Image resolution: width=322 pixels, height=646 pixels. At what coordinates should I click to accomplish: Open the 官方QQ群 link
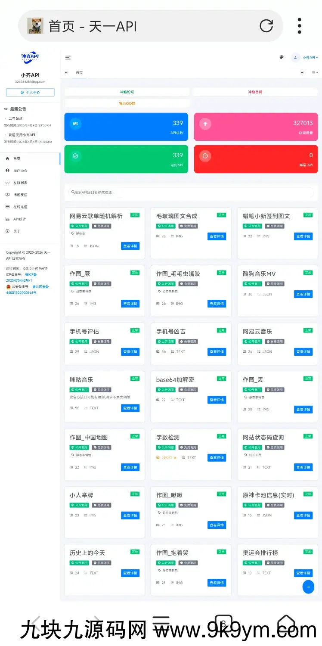(x=127, y=103)
